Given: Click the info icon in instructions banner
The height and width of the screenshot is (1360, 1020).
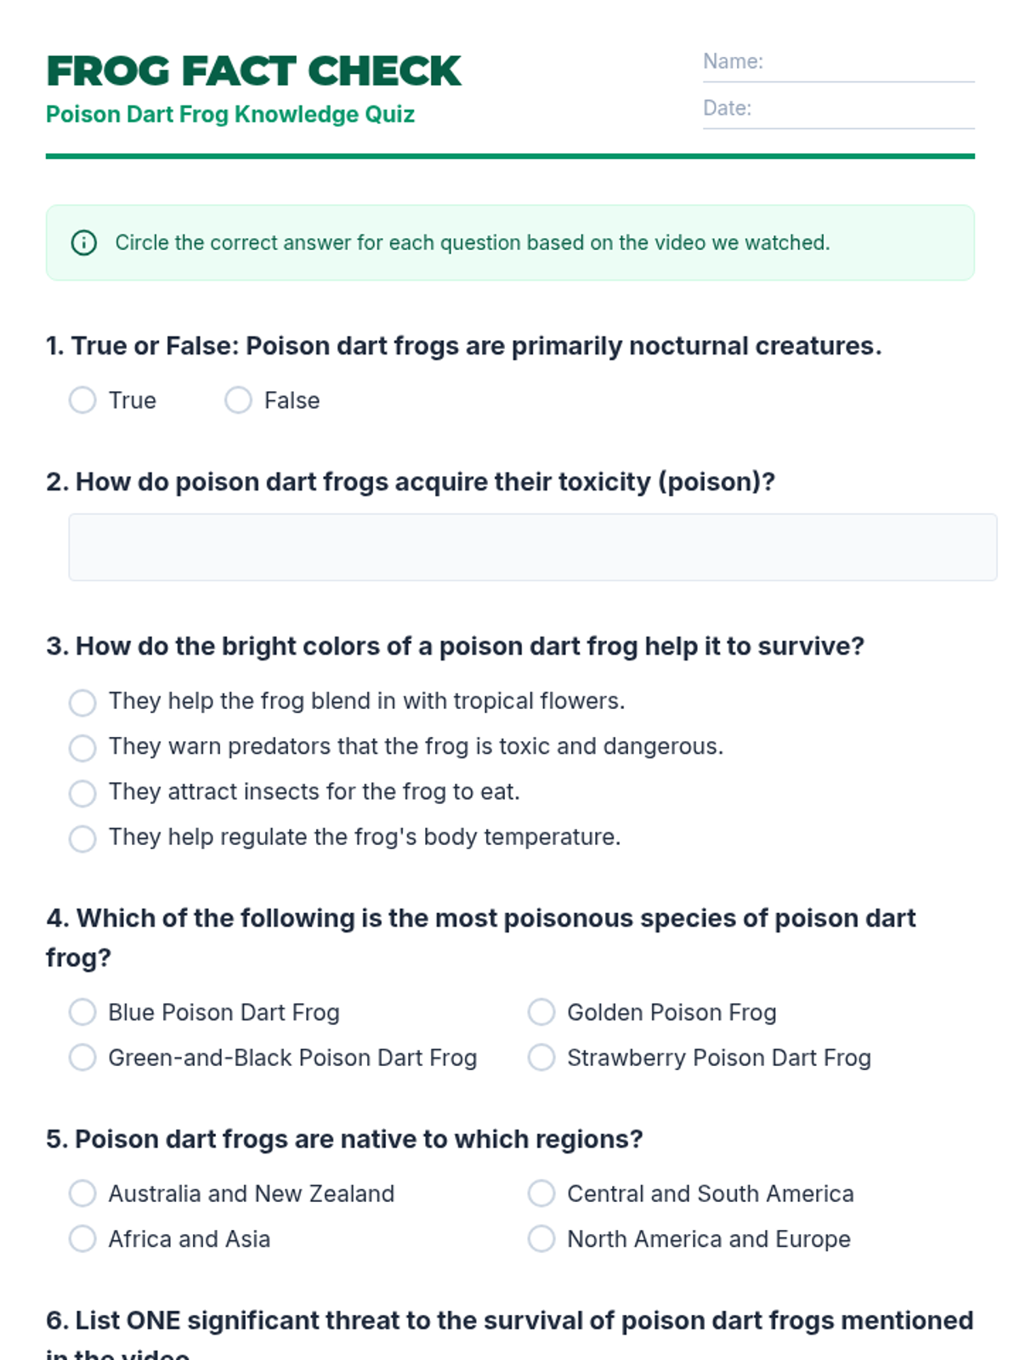Looking at the screenshot, I should point(83,243).
